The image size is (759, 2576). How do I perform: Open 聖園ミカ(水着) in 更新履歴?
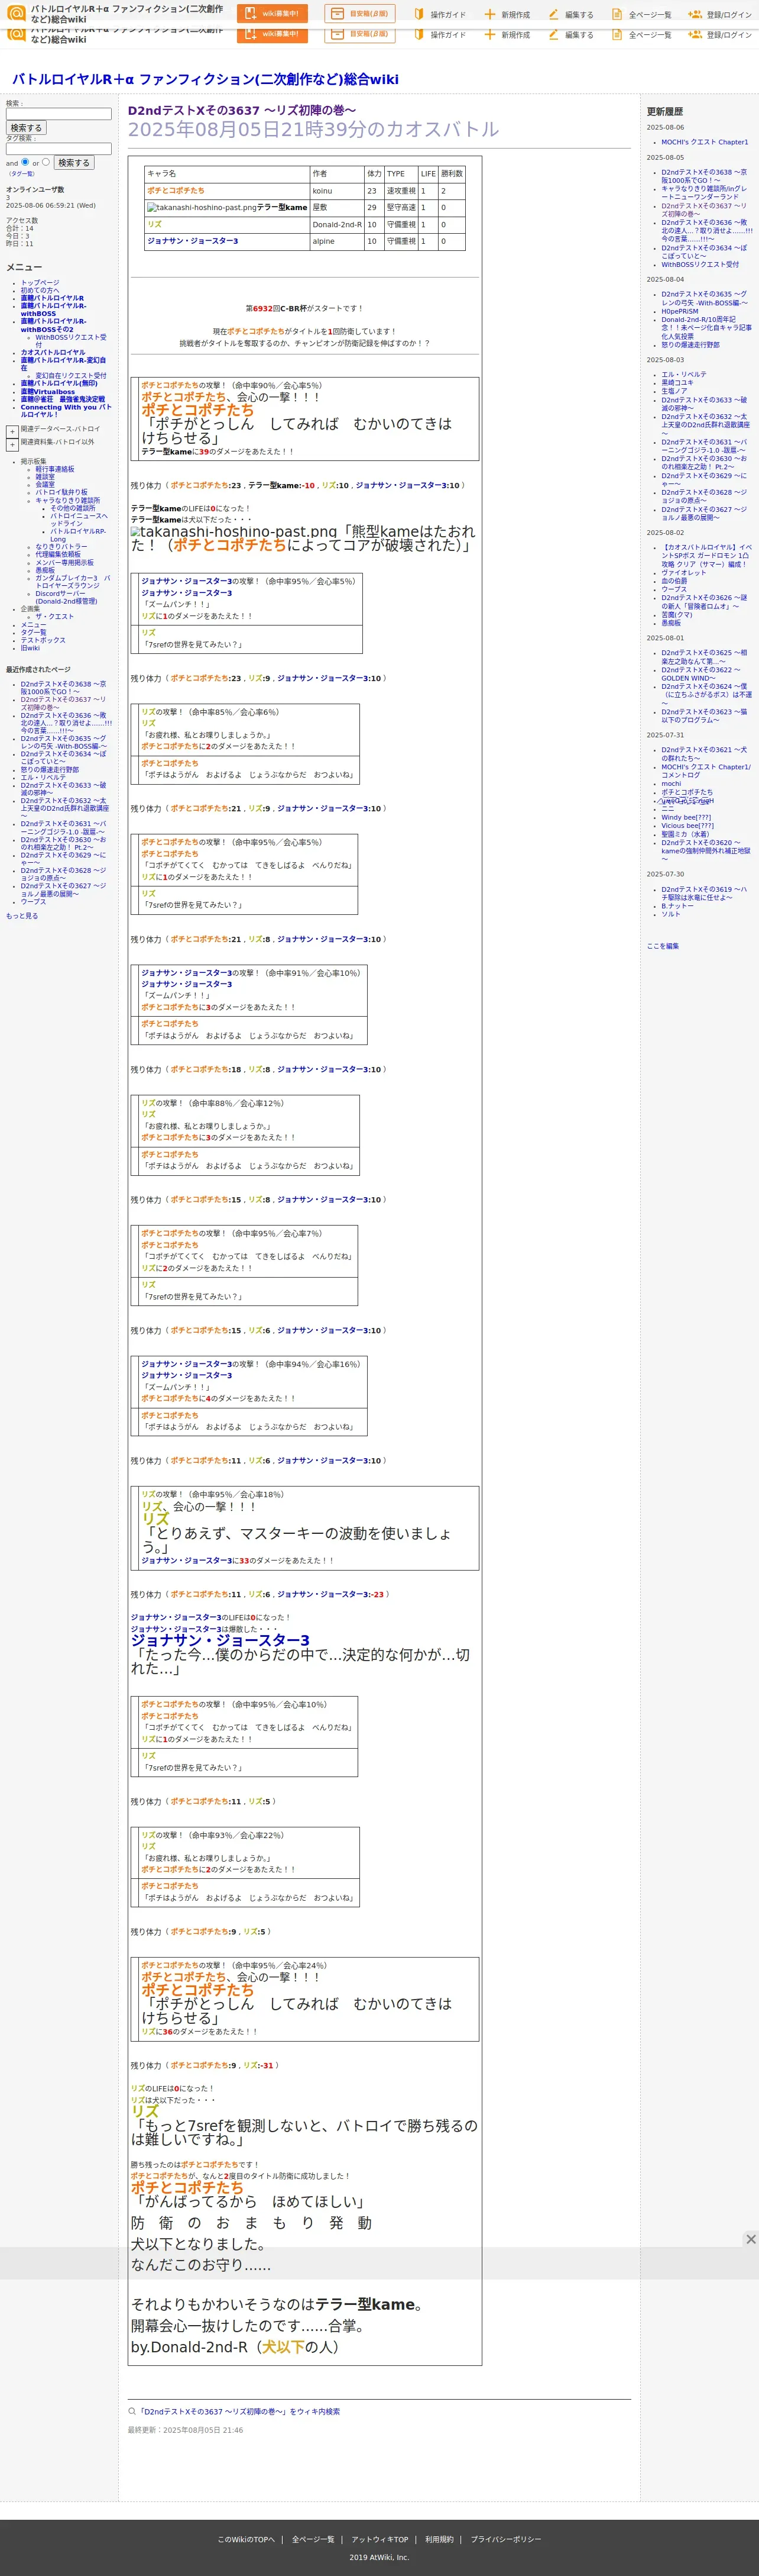(x=685, y=834)
